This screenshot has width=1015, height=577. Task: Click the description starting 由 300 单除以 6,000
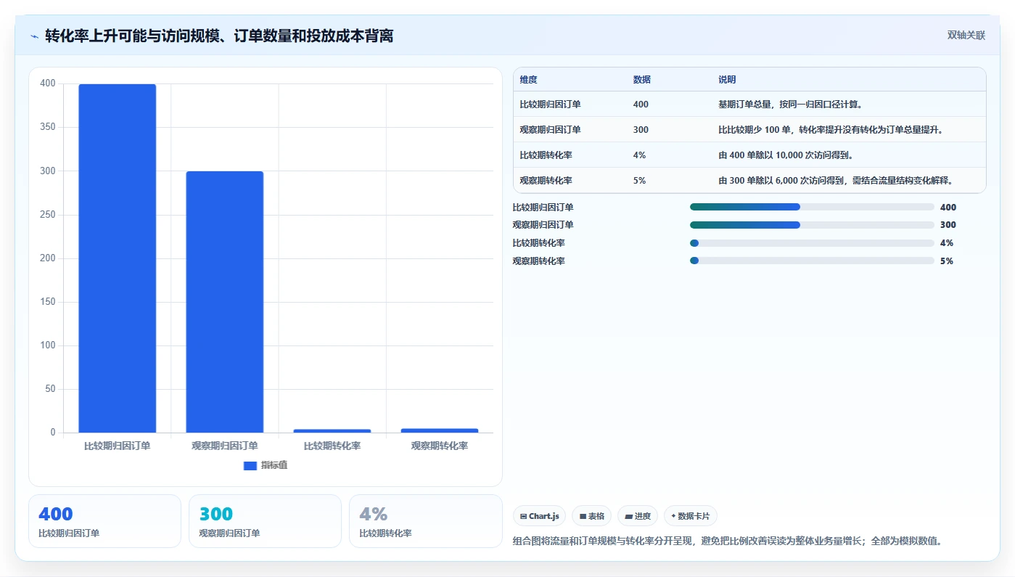835,181
